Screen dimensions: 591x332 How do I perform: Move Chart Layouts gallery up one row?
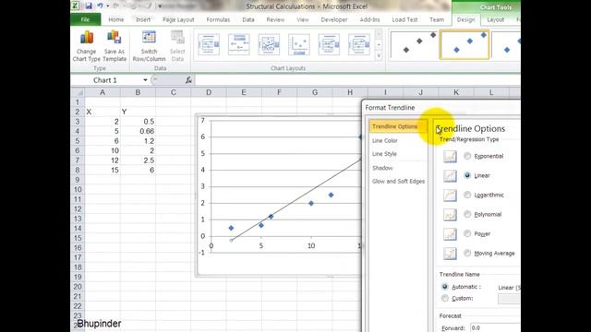click(x=379, y=34)
